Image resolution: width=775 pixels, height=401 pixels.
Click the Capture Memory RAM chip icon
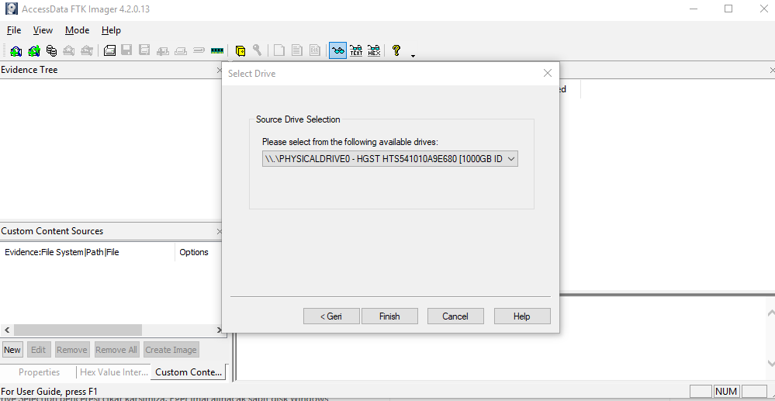217,50
